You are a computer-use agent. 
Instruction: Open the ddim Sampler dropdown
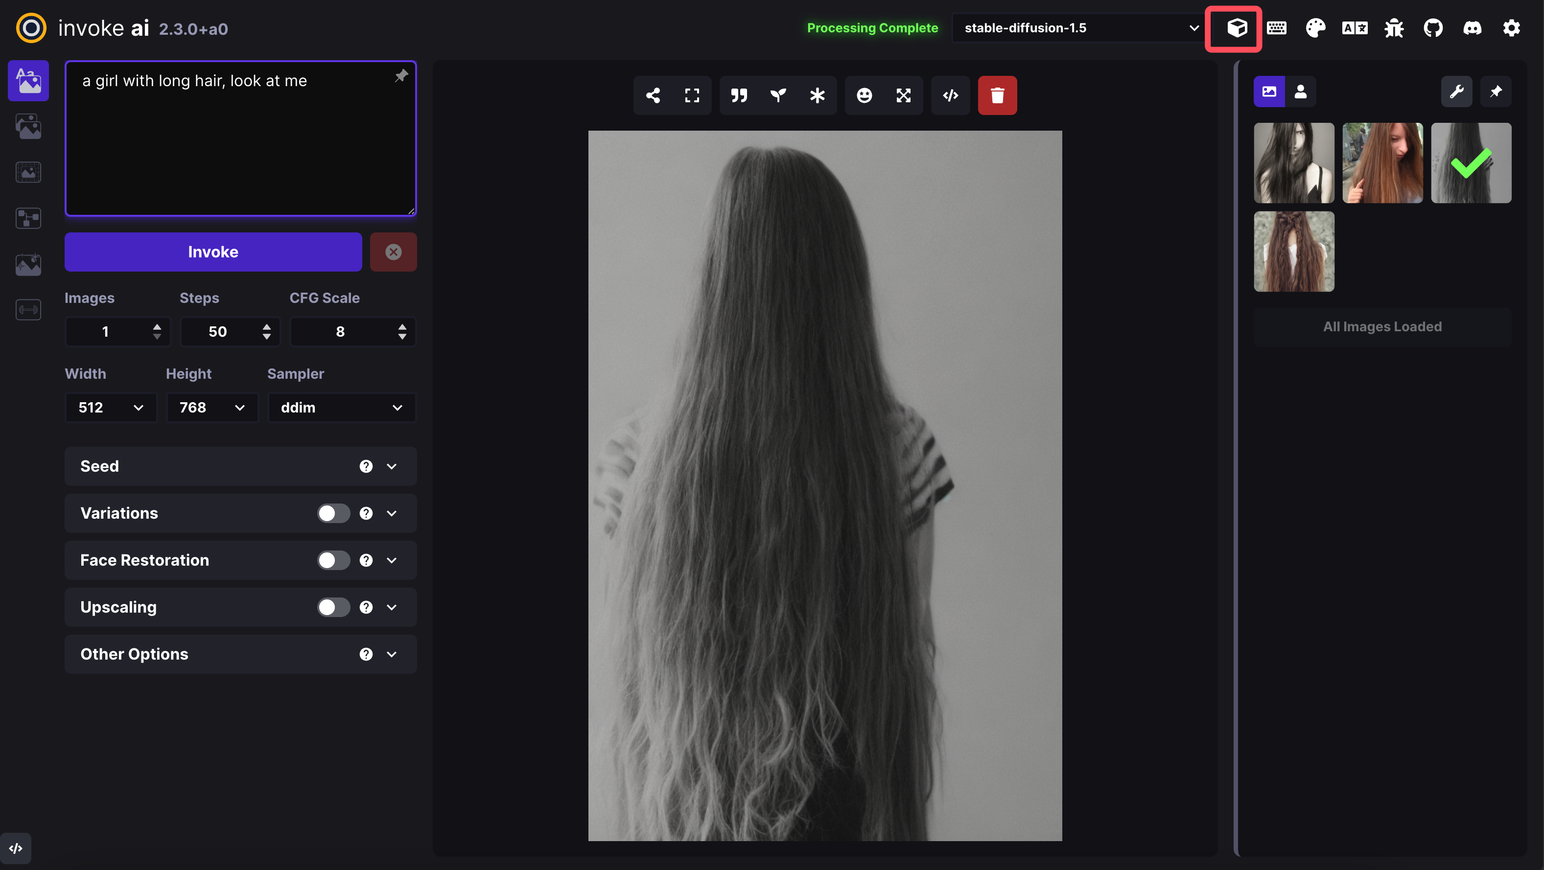(x=341, y=408)
